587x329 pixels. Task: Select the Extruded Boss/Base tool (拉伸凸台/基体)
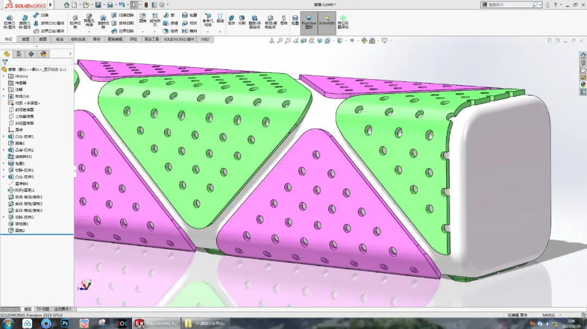click(9, 22)
